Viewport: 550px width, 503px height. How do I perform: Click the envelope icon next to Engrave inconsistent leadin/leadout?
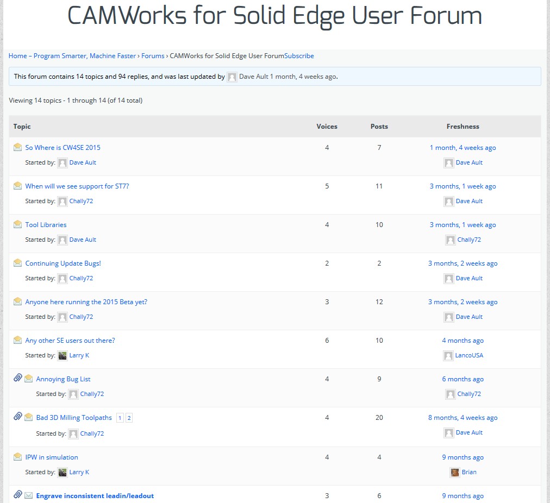[x=29, y=495]
